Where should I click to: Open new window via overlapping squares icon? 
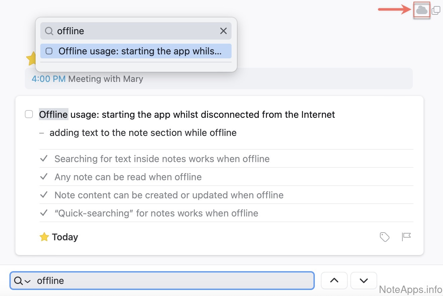[x=436, y=10]
